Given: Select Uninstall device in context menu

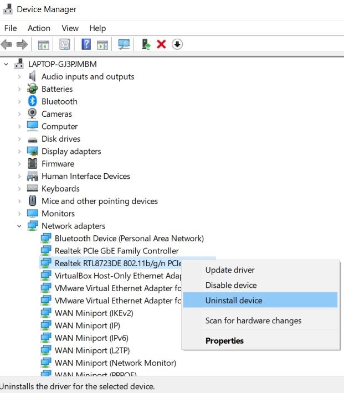Looking at the screenshot, I should tap(260, 300).
